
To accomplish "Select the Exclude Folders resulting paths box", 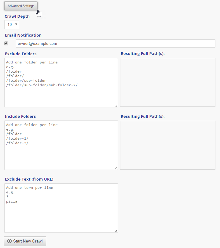I will tap(167, 82).
